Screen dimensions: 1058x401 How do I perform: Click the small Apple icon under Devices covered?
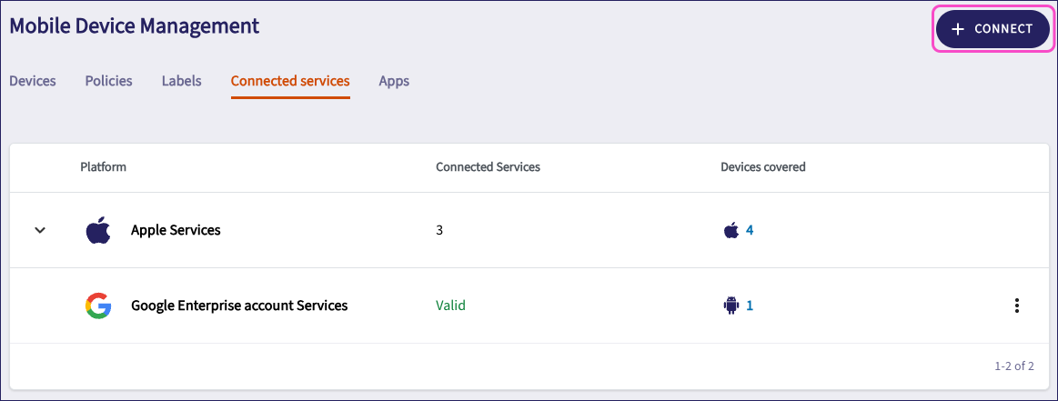tap(731, 231)
